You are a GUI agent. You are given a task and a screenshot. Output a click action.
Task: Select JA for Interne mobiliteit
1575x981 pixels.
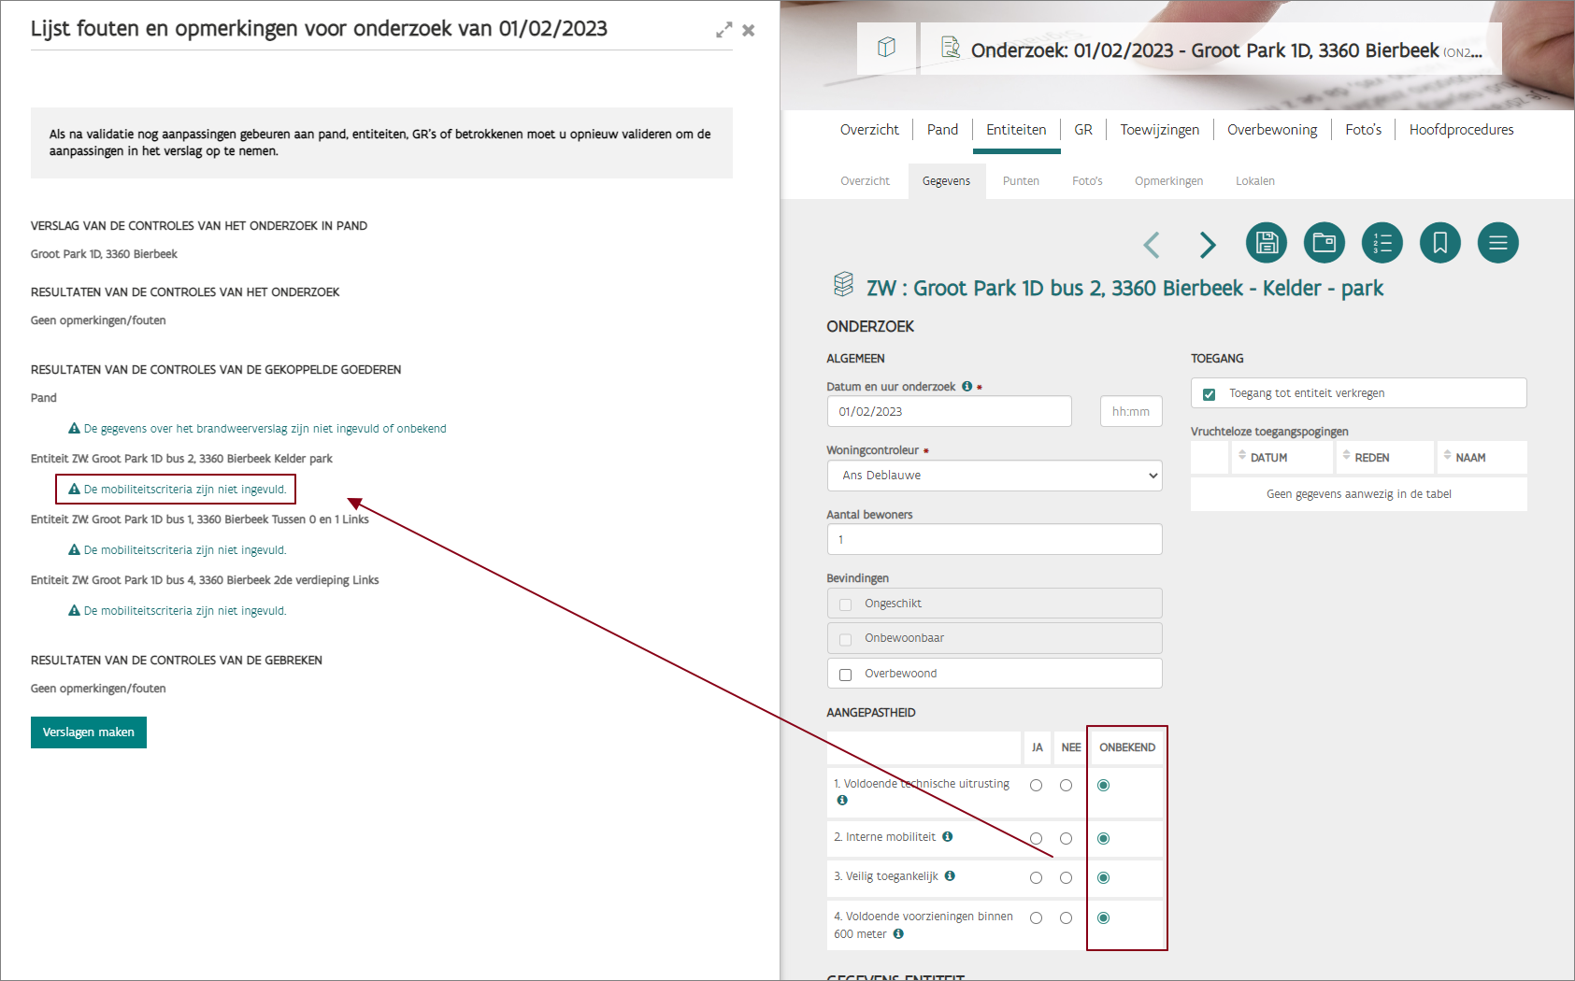coord(1036,839)
